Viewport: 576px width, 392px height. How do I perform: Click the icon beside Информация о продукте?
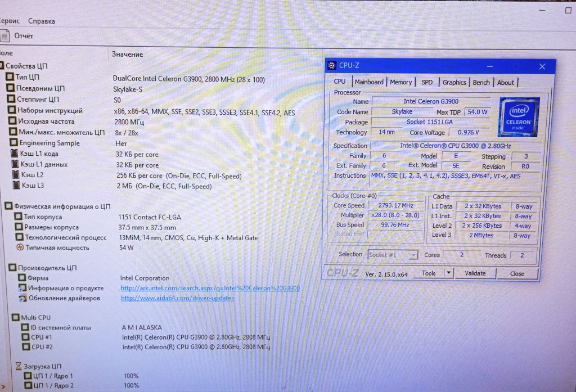click(22, 287)
